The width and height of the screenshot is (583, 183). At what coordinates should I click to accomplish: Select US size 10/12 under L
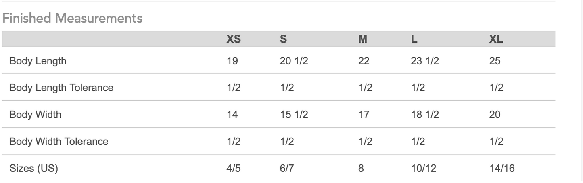point(424,169)
